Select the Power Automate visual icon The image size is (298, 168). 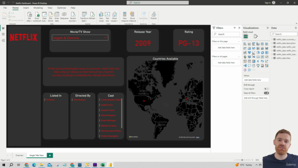(250, 70)
